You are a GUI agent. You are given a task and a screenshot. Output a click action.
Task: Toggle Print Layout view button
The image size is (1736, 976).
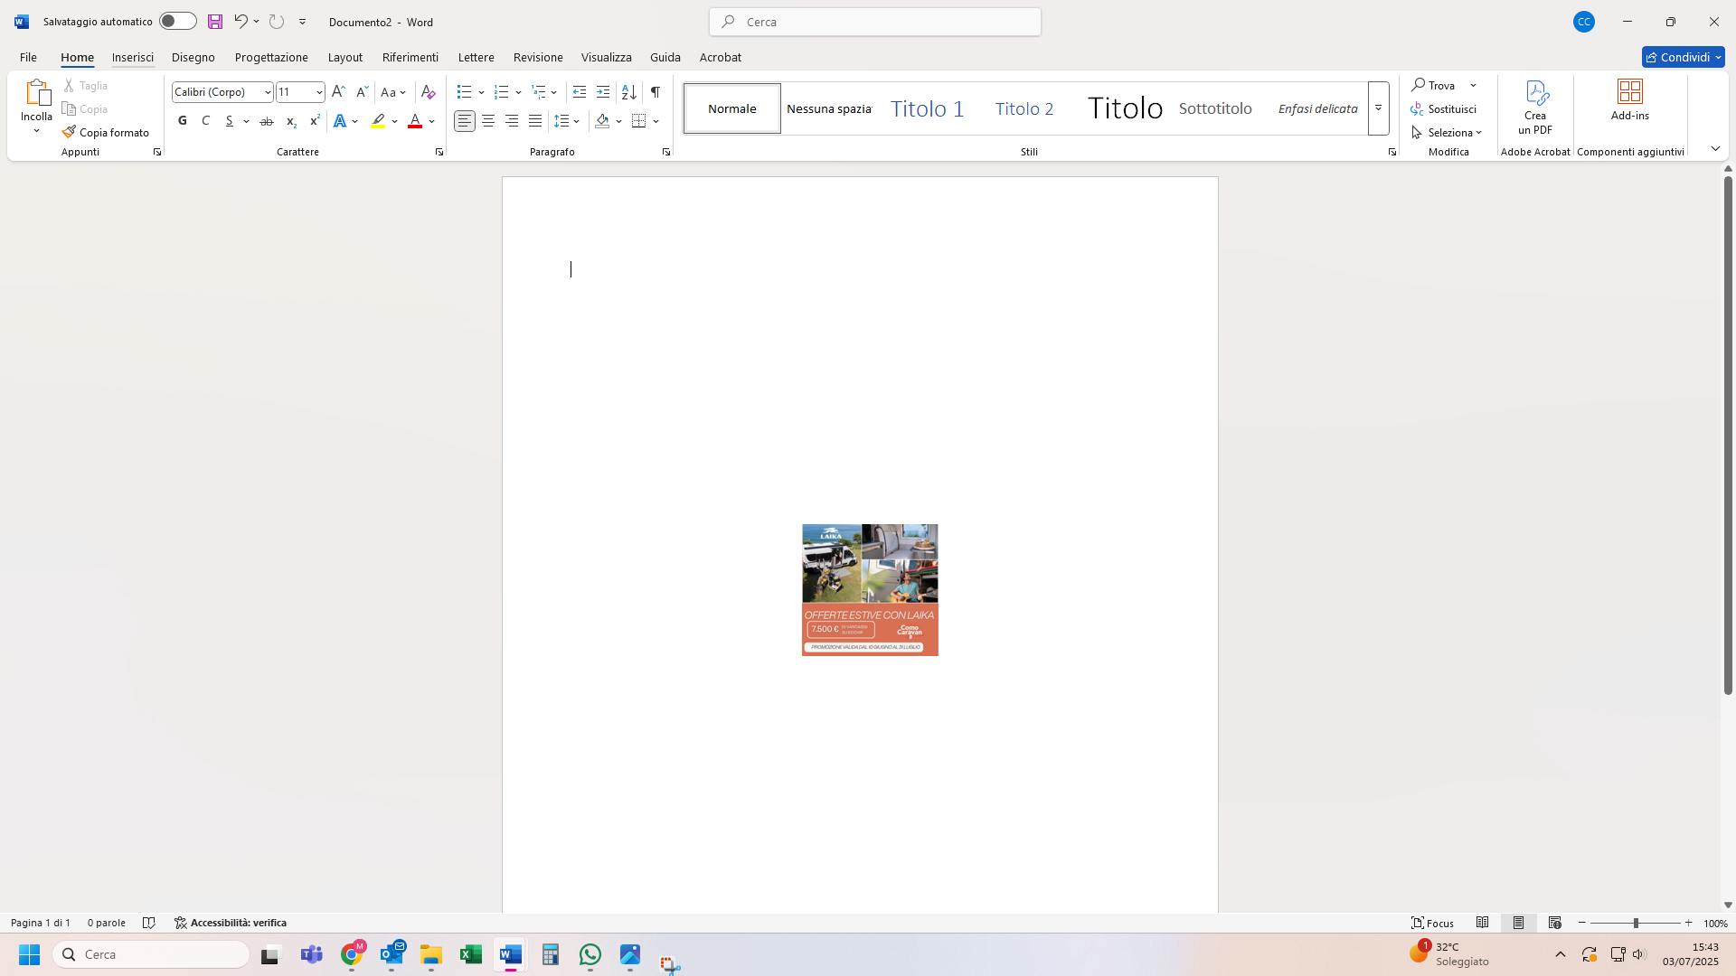click(1519, 923)
